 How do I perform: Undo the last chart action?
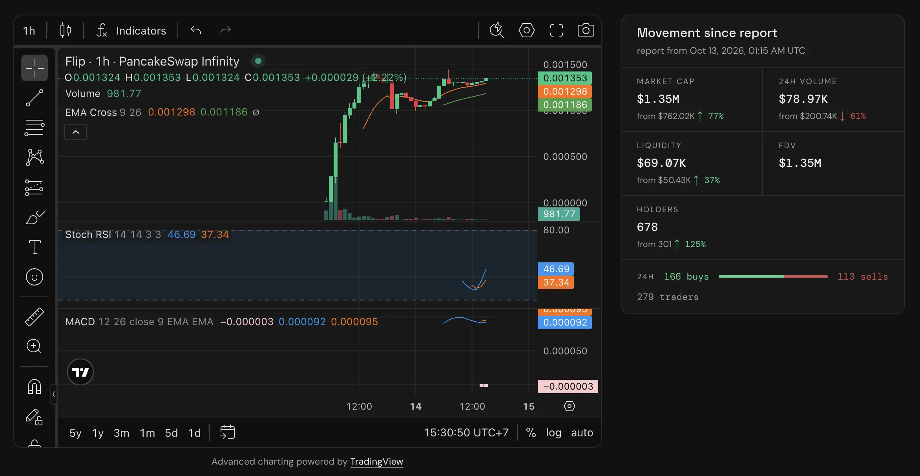[196, 30]
